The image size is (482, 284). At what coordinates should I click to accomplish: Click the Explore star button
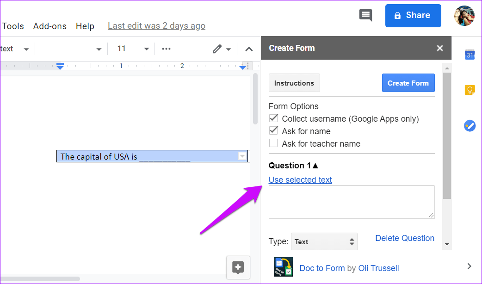click(238, 267)
